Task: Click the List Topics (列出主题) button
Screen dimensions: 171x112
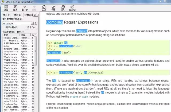Action: 11,27
